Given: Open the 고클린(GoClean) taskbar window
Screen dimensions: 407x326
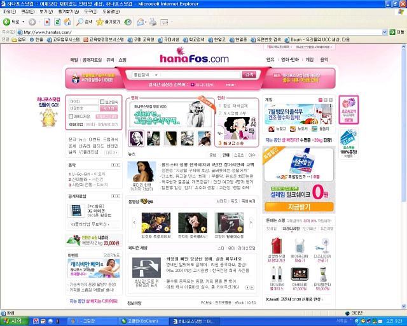Looking at the screenshot, I should [144, 322].
